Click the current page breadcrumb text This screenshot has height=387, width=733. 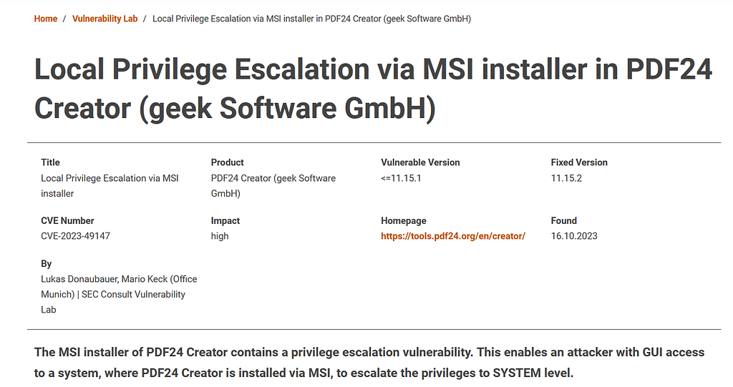(312, 19)
